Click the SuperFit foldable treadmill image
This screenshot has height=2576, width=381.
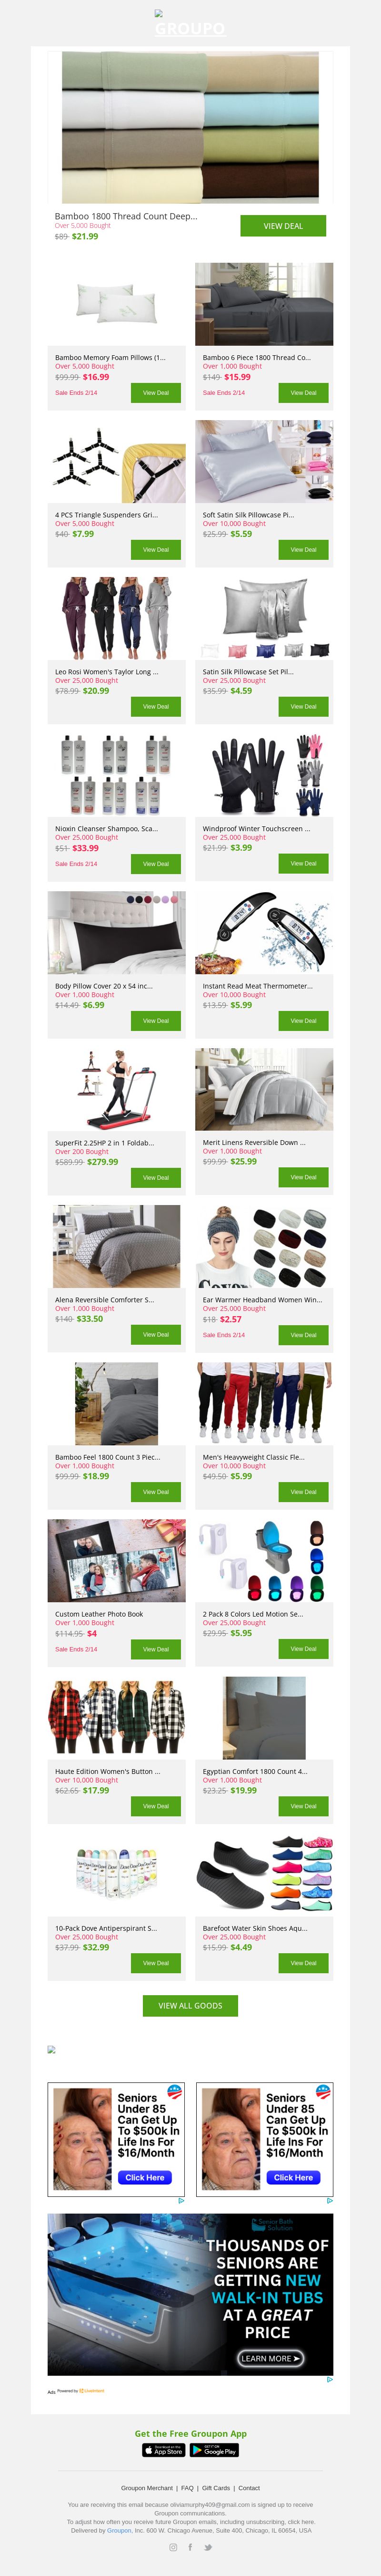pos(116,1089)
